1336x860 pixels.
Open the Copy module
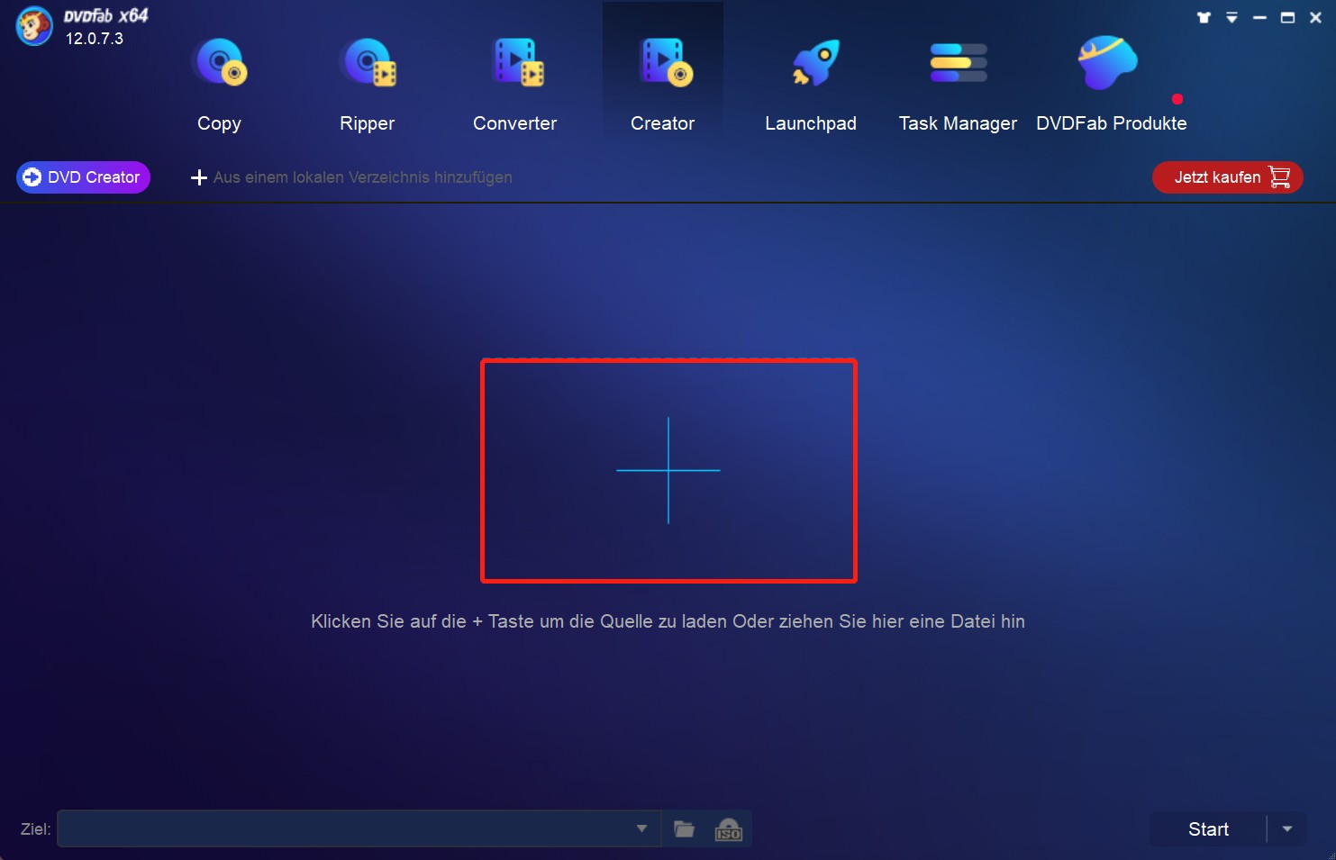click(219, 85)
